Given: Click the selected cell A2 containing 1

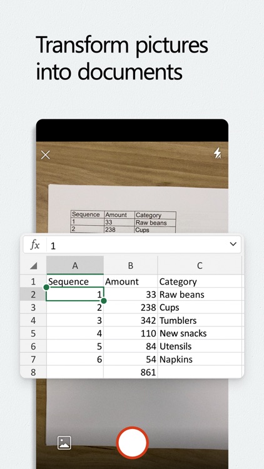Looking at the screenshot, I should (75, 295).
